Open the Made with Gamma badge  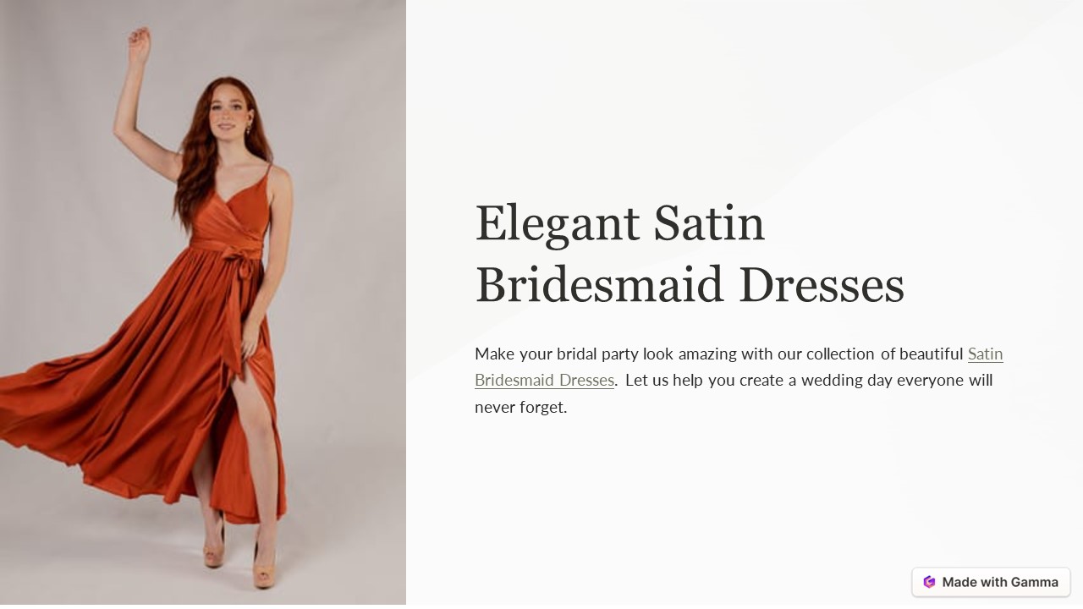pyautogui.click(x=991, y=582)
